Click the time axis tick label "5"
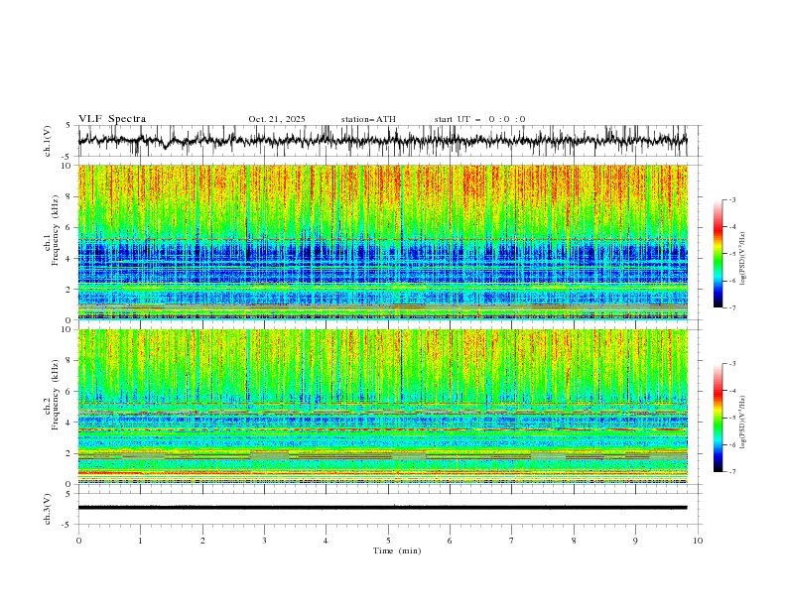The width and height of the screenshot is (786, 607). (x=388, y=541)
